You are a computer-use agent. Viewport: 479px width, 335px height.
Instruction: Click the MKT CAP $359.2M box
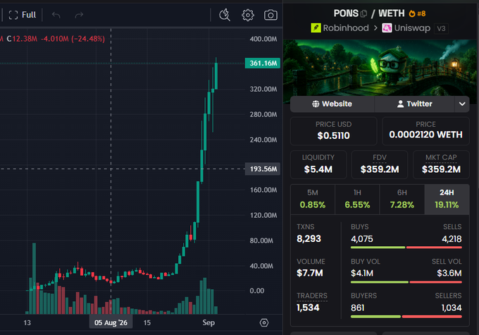click(x=441, y=164)
